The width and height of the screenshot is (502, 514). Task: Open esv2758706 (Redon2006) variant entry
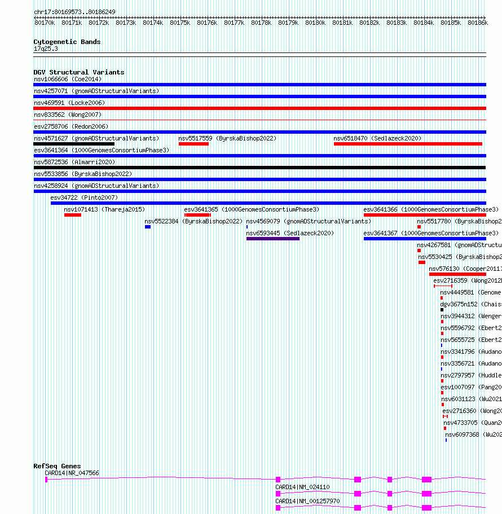click(x=71, y=126)
